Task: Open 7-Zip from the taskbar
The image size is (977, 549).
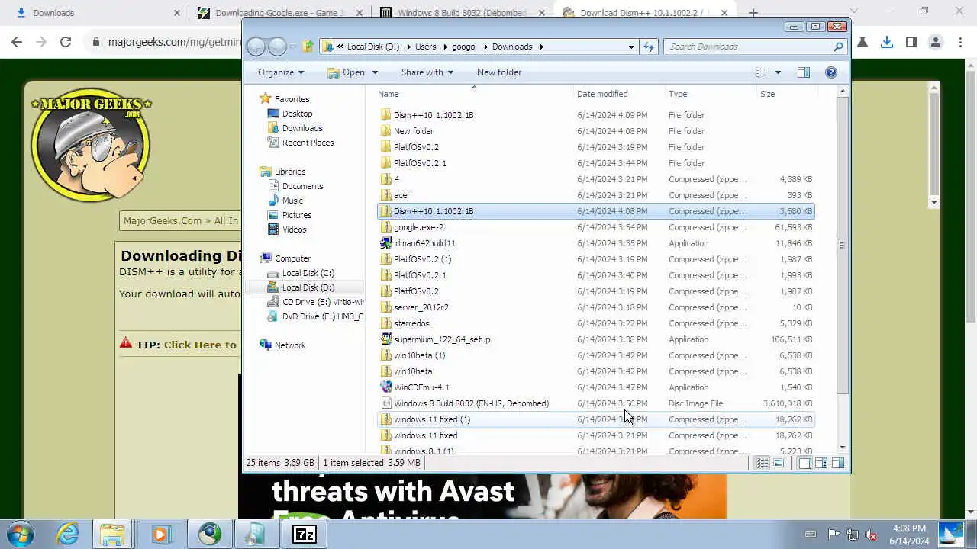Action: pyautogui.click(x=305, y=534)
